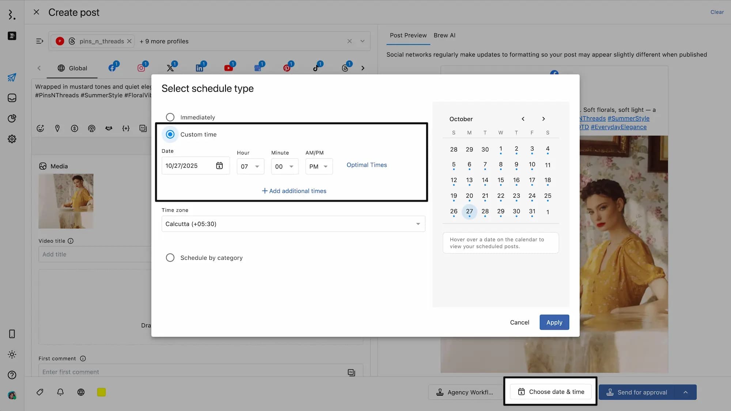The height and width of the screenshot is (411, 731).
Task: Open the Hour dropdown
Action: [250, 167]
